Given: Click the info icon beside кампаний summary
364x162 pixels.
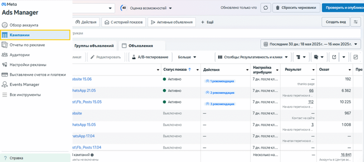Looking at the screenshot, I should coord(92,155).
